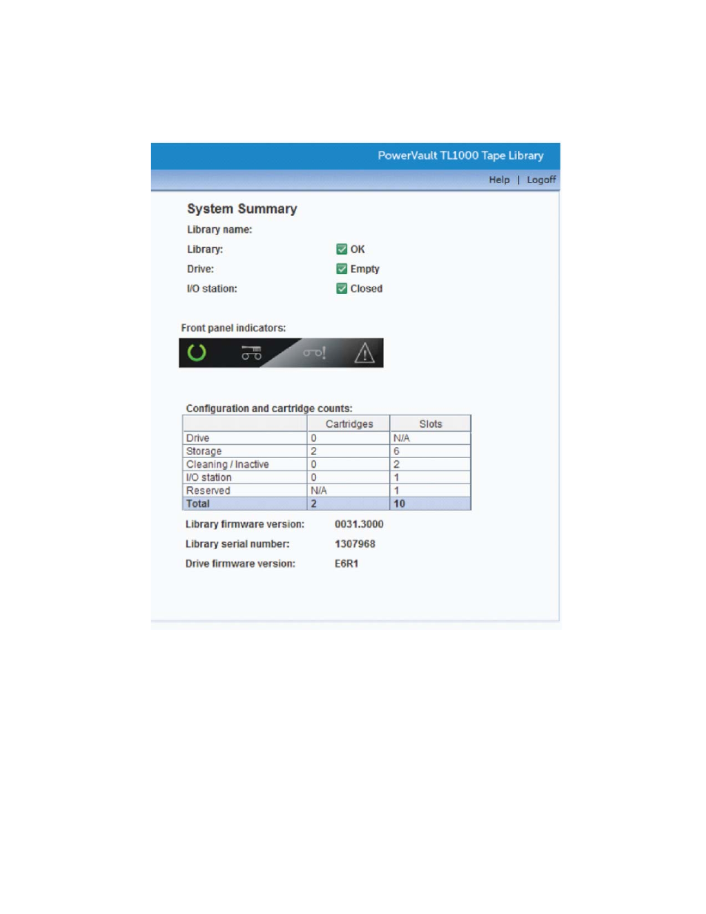
Task: Click Configuration and cartridge counts heading
Action: (269, 409)
